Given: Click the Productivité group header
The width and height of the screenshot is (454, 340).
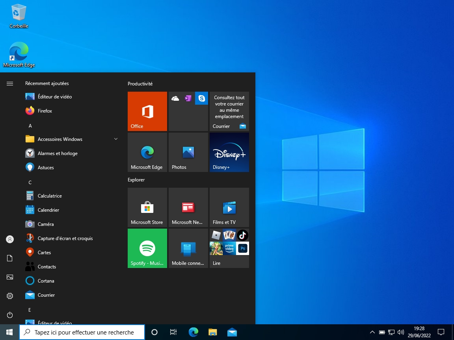Looking at the screenshot, I should [140, 83].
